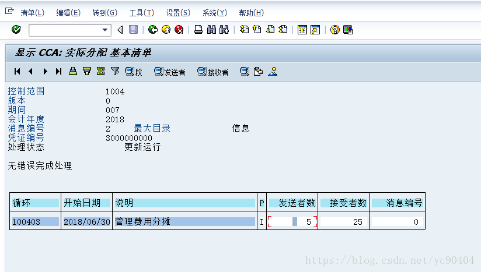
Task: Click the Next Page icon
Action: click(x=270, y=30)
